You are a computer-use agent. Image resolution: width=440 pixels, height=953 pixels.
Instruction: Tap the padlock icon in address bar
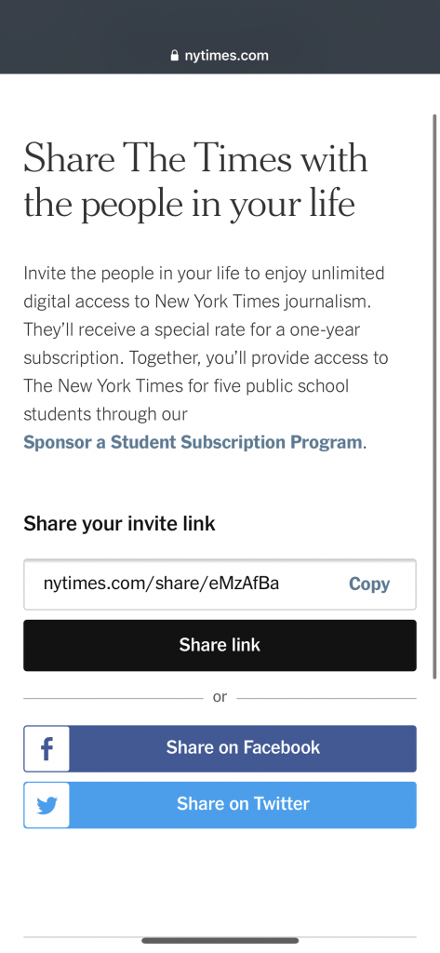[x=175, y=55]
